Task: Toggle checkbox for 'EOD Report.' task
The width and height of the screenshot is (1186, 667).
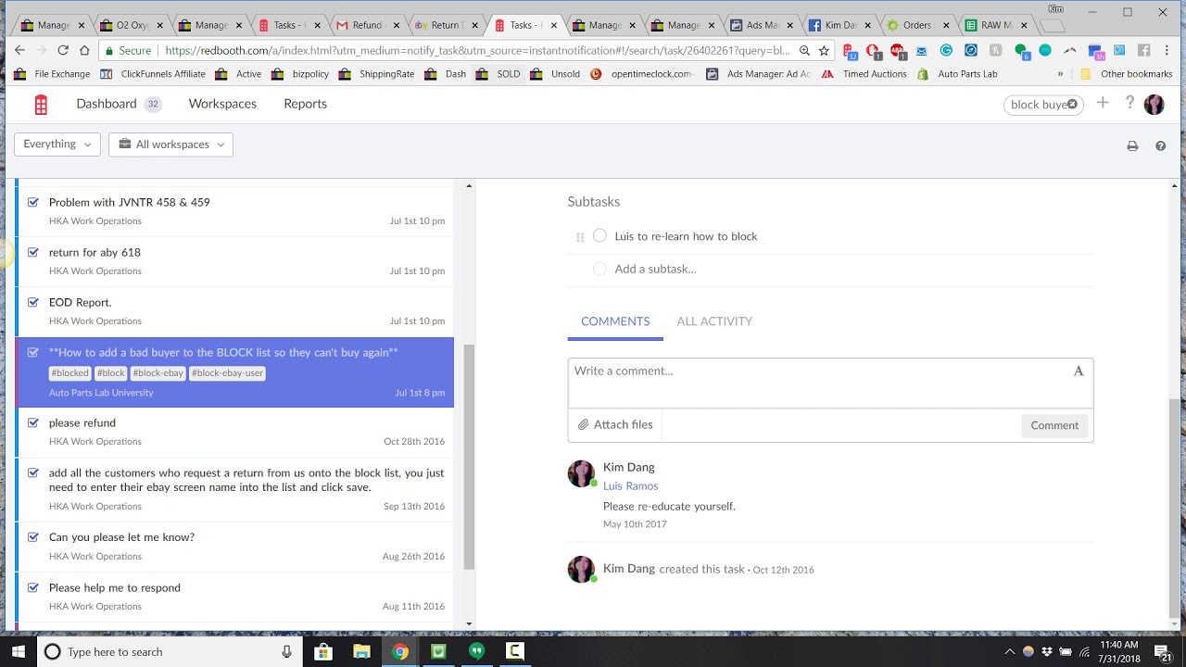Action: [x=33, y=302]
